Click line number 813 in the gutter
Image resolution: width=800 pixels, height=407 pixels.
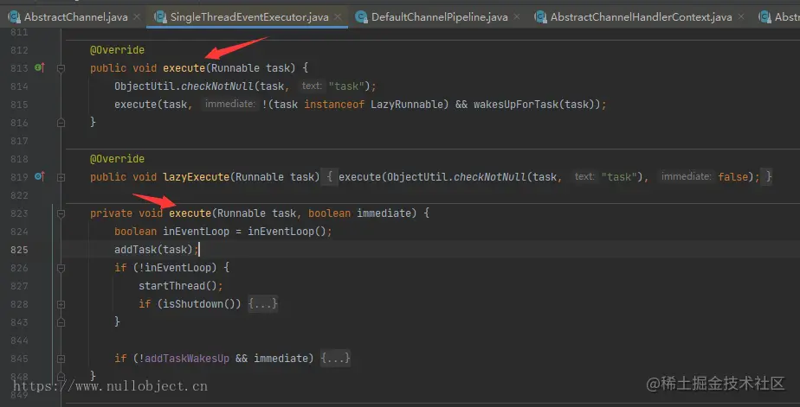point(19,67)
